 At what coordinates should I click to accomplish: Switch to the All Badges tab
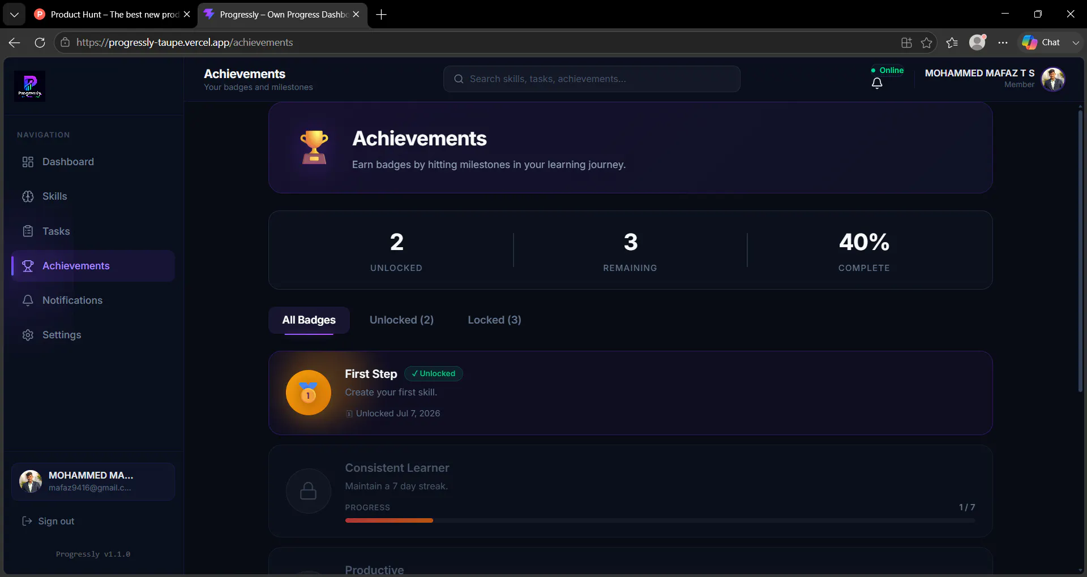point(309,320)
